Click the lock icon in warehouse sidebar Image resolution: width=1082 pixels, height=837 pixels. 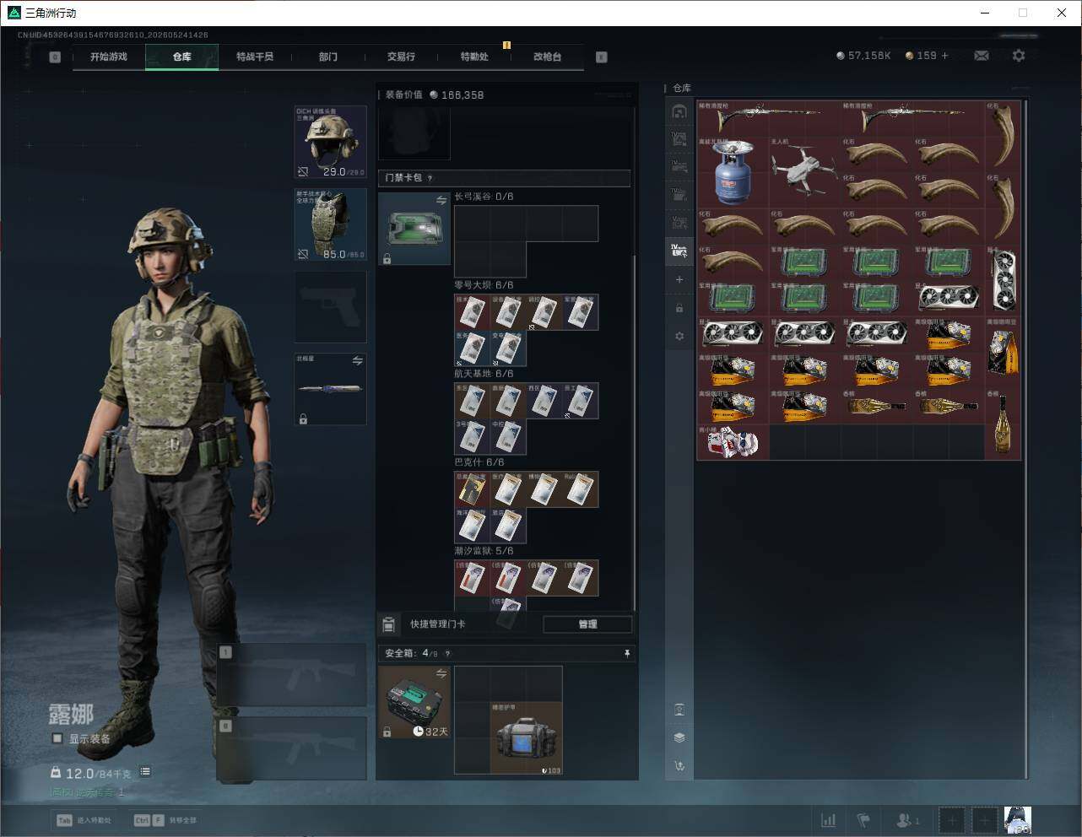(679, 308)
